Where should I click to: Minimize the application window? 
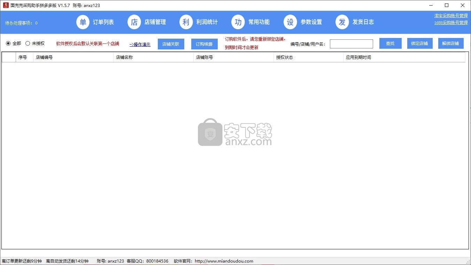431,5
